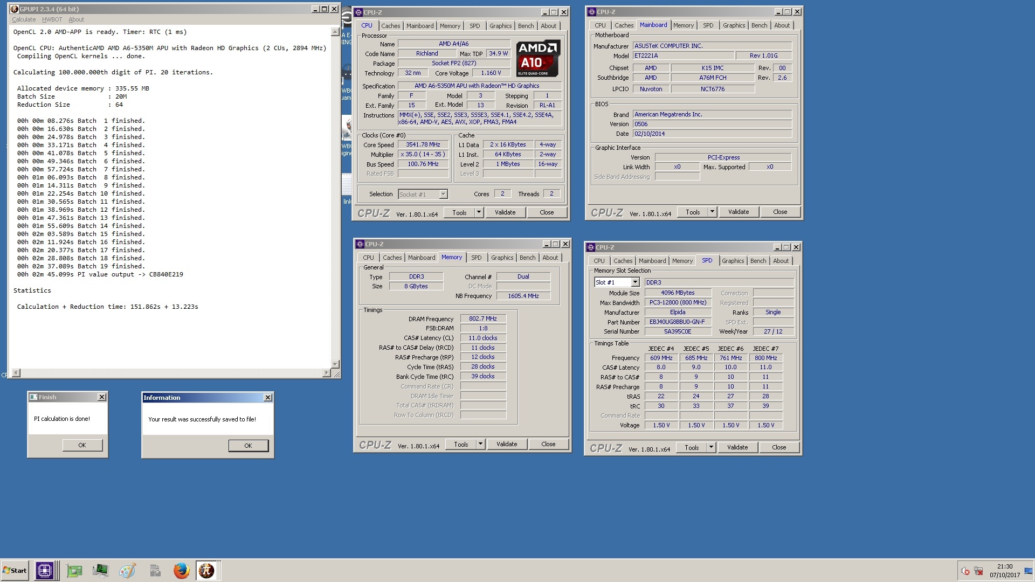Open the About menu in GPUPI
This screenshot has height=582, width=1035.
pyautogui.click(x=76, y=19)
